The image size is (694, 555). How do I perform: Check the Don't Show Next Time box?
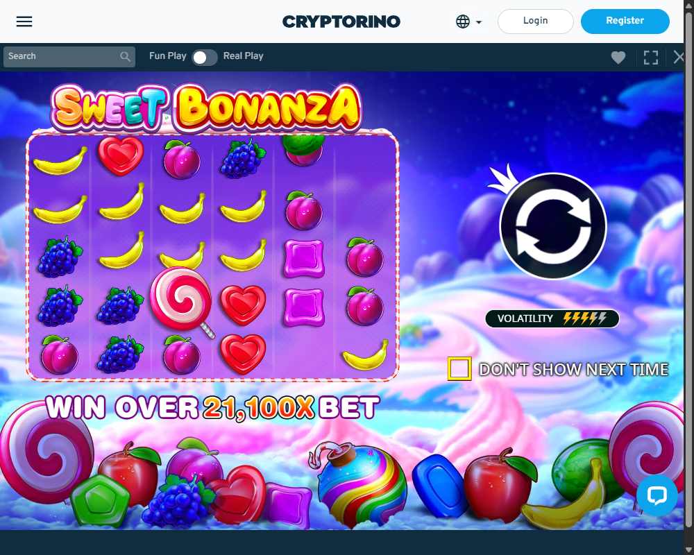click(459, 369)
